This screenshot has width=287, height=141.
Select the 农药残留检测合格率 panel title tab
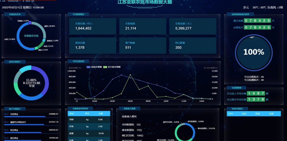point(240,14)
